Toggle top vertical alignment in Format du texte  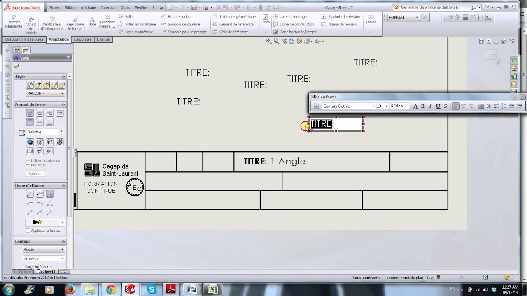coord(30,122)
